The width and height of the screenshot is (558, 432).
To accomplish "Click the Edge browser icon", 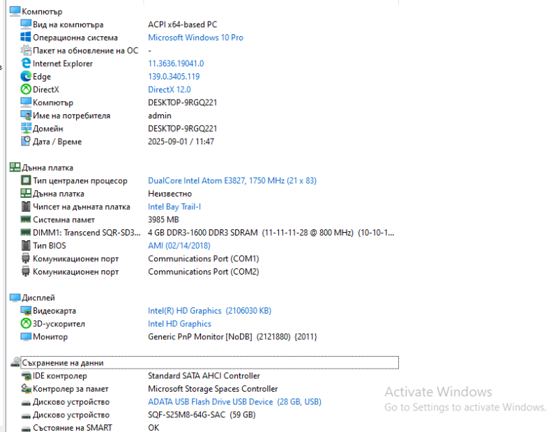I will [27, 77].
